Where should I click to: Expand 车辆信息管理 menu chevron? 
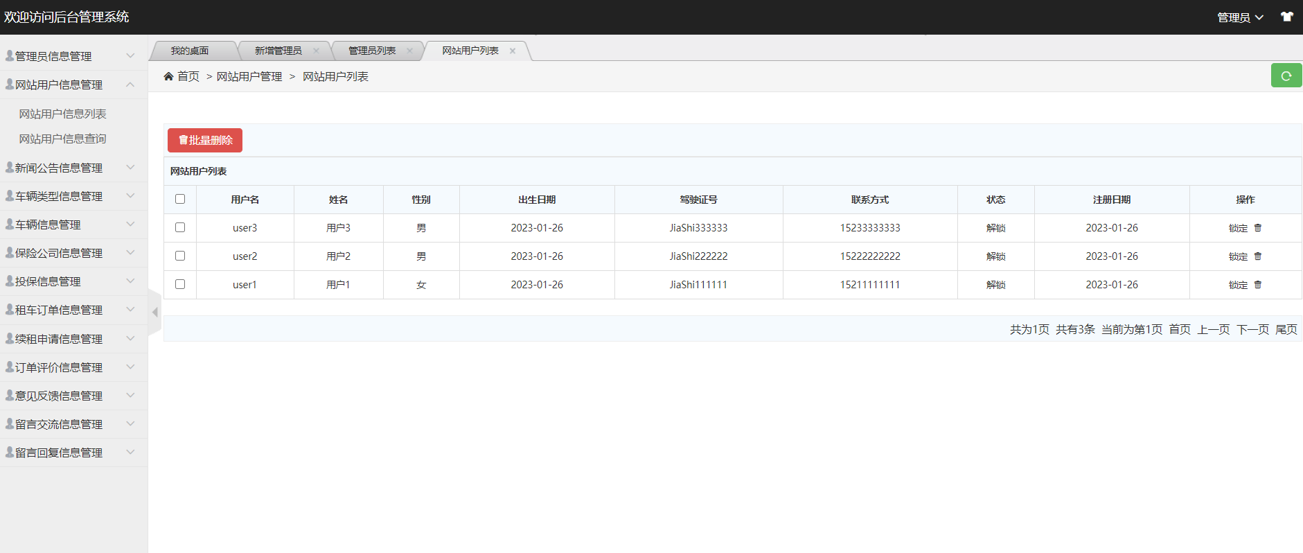click(x=130, y=224)
